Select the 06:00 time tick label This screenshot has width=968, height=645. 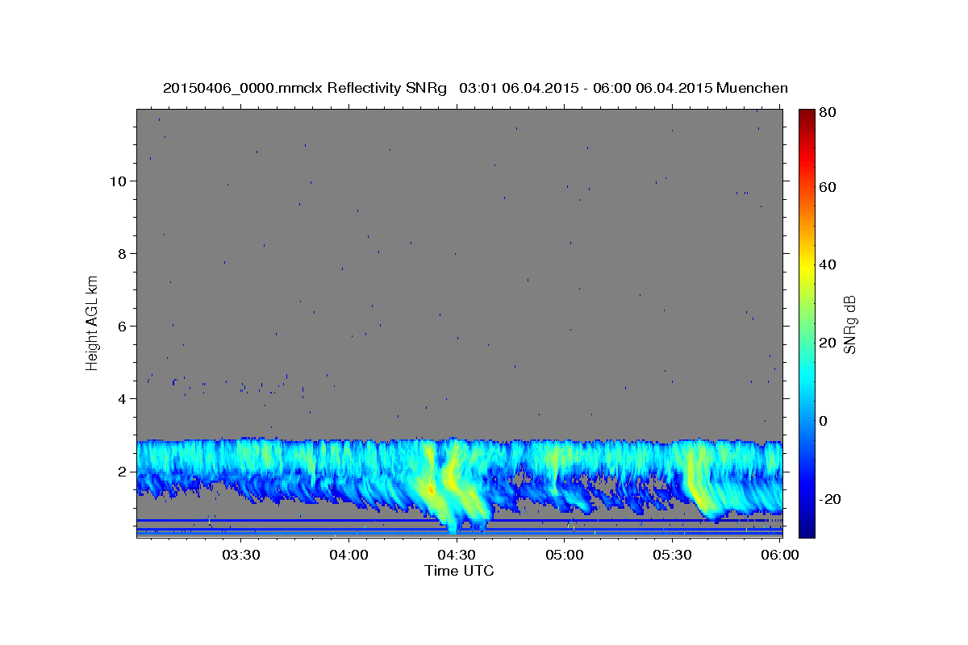781,556
